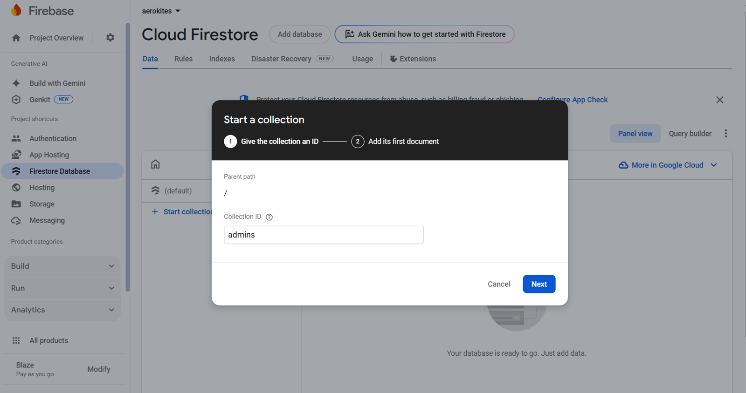Expand More in Google Cloud chevron
The height and width of the screenshot is (393, 746).
coord(714,165)
